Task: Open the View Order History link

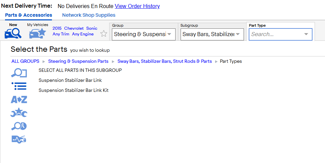Action: click(137, 6)
